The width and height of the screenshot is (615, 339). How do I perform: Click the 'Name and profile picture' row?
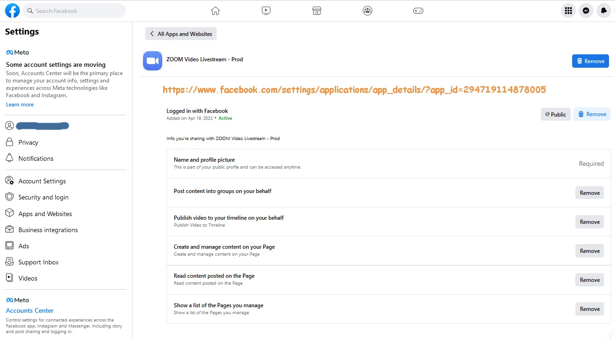click(x=389, y=164)
